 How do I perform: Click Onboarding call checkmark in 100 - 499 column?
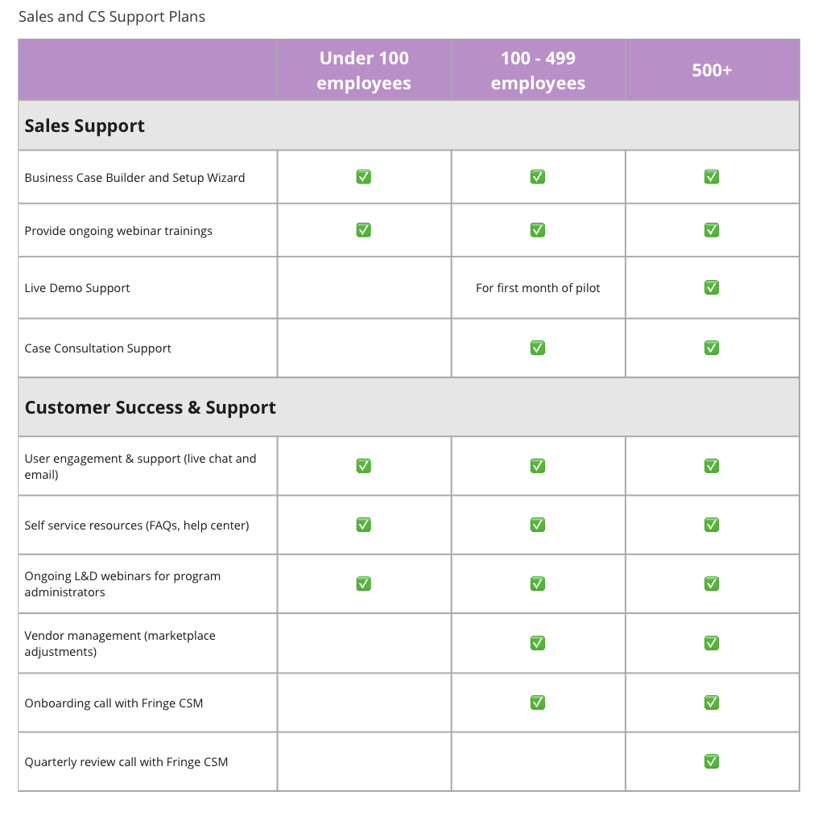tap(538, 703)
